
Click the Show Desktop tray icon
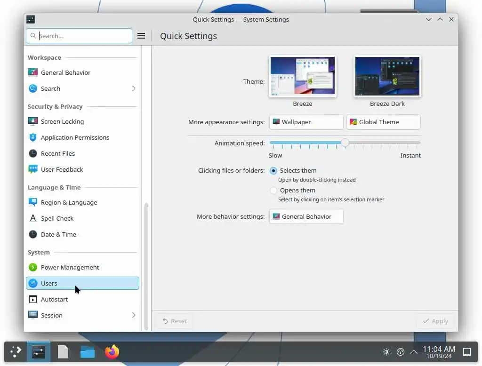(x=467, y=352)
